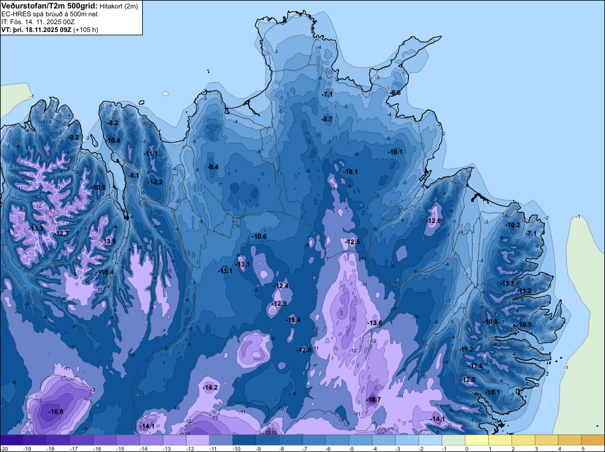
Task: Click the -14.2 temperature label
Action: click(211, 388)
